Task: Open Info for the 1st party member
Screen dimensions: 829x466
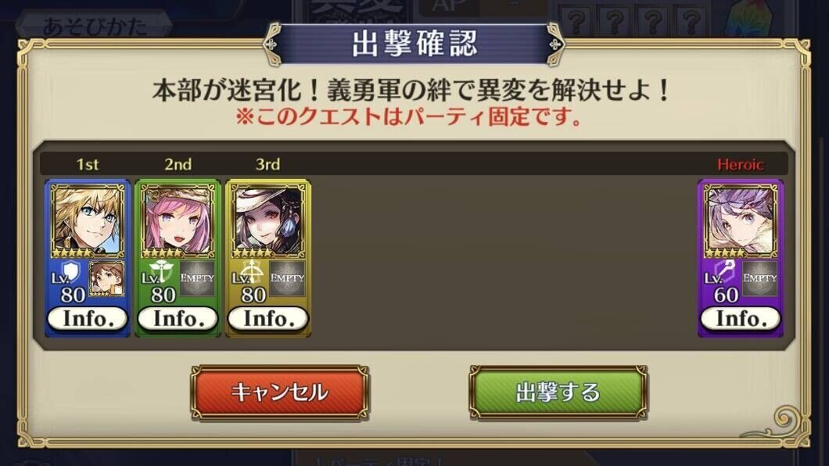Action: click(x=88, y=318)
